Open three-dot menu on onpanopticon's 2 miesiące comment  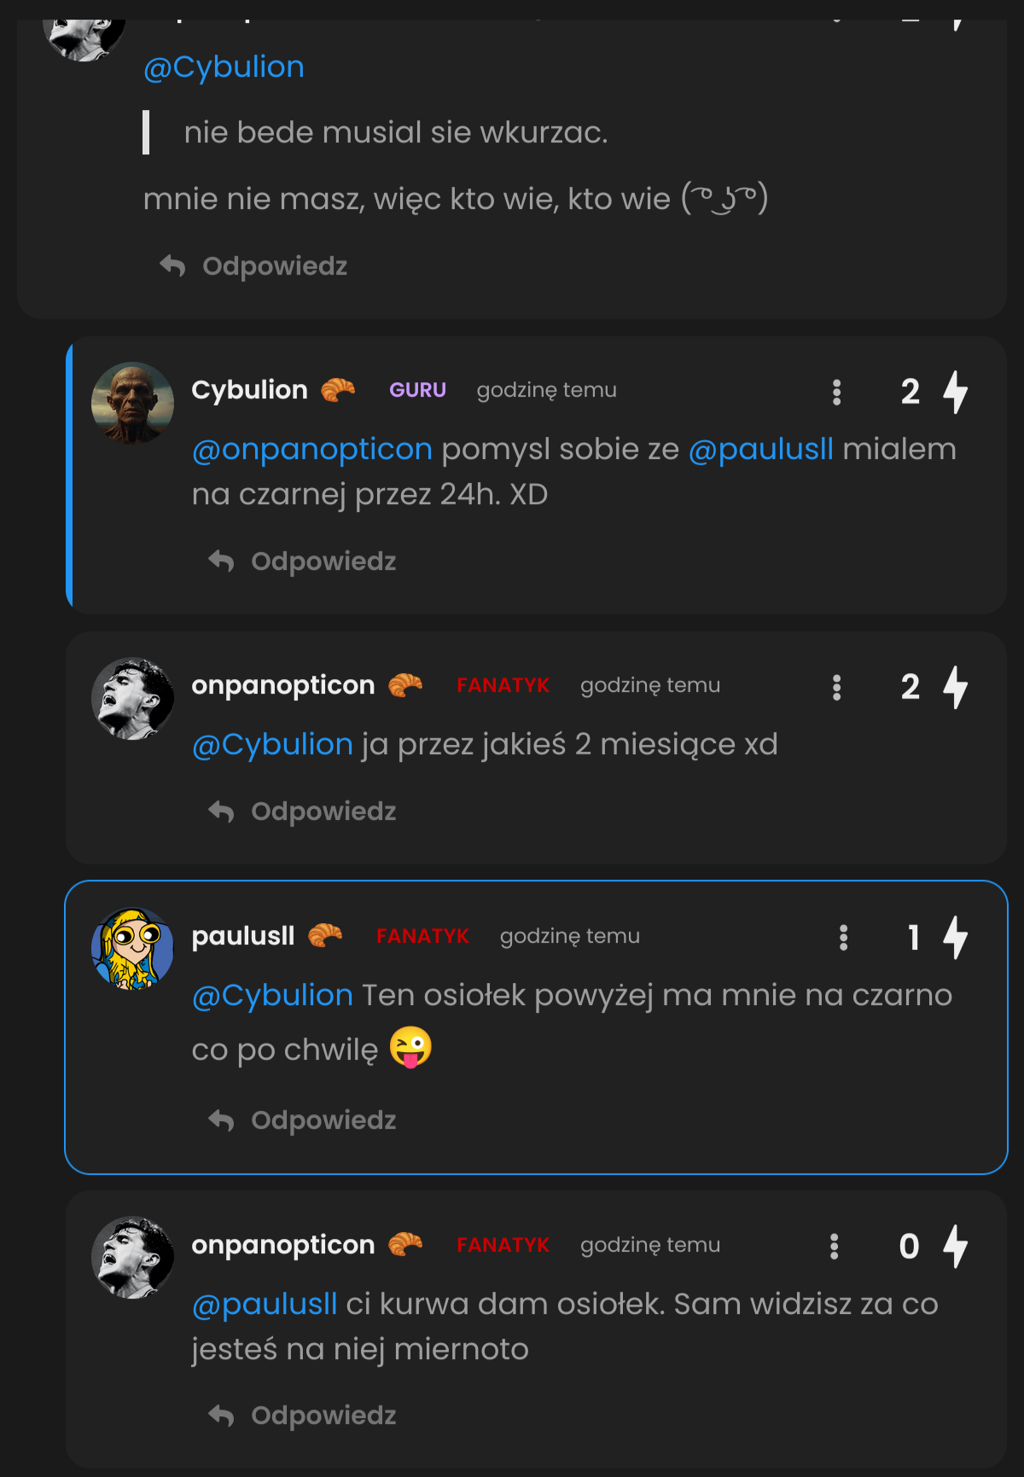point(836,687)
